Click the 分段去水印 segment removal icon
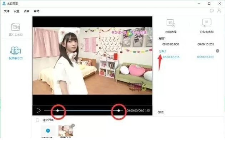This screenshot has height=143, width=225. [206, 24]
